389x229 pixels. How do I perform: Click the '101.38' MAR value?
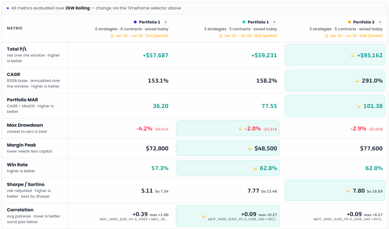tap(373, 106)
